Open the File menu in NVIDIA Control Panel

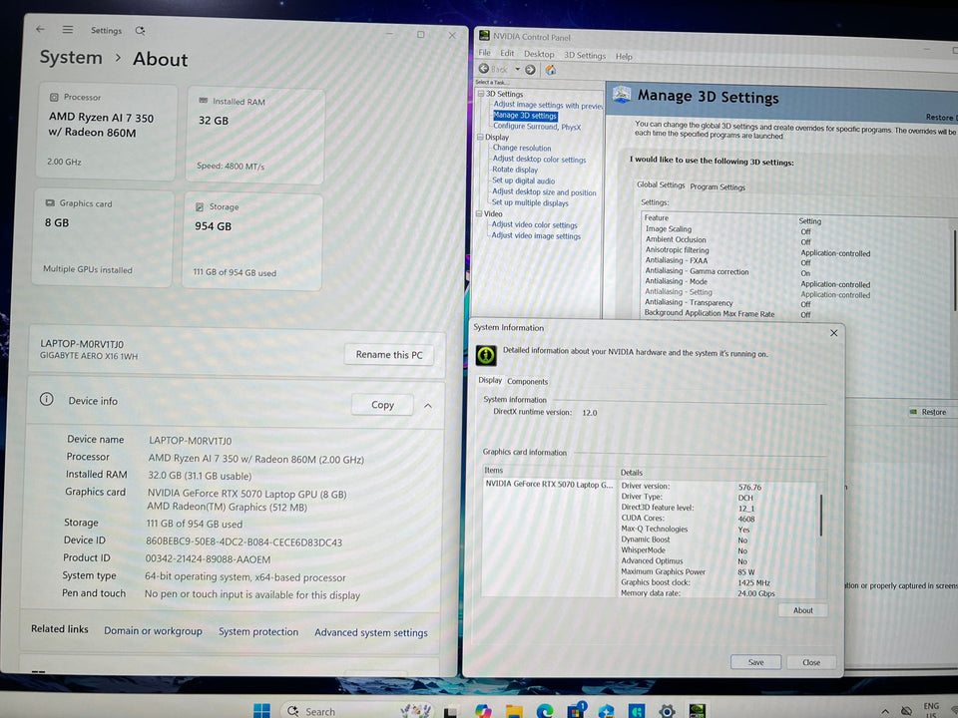point(485,53)
